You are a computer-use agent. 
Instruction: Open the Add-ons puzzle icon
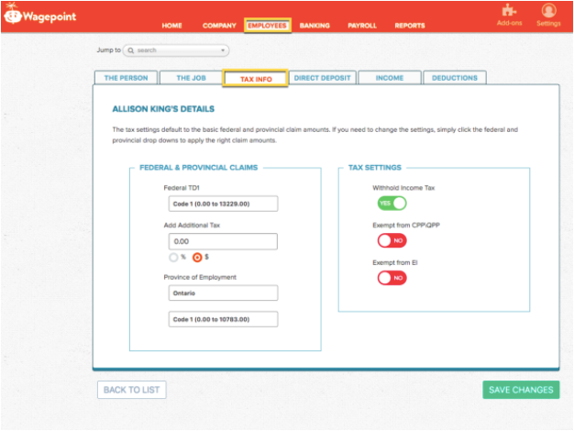point(509,10)
